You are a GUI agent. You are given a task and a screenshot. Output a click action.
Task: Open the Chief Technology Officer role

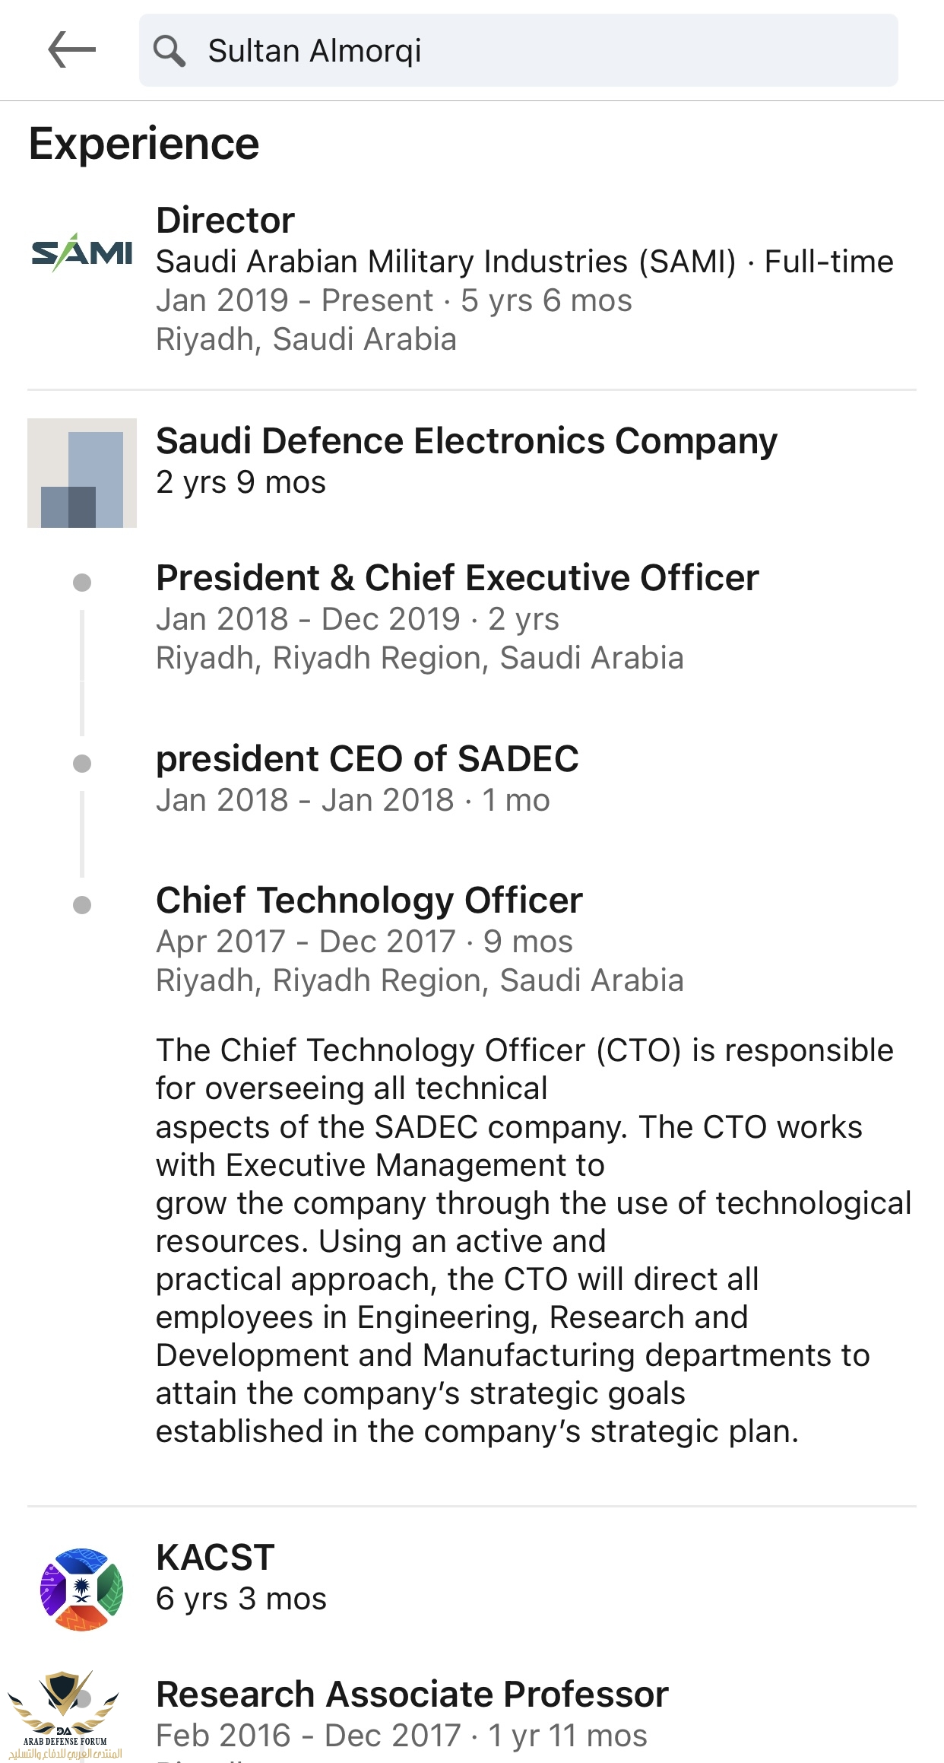pos(369,901)
